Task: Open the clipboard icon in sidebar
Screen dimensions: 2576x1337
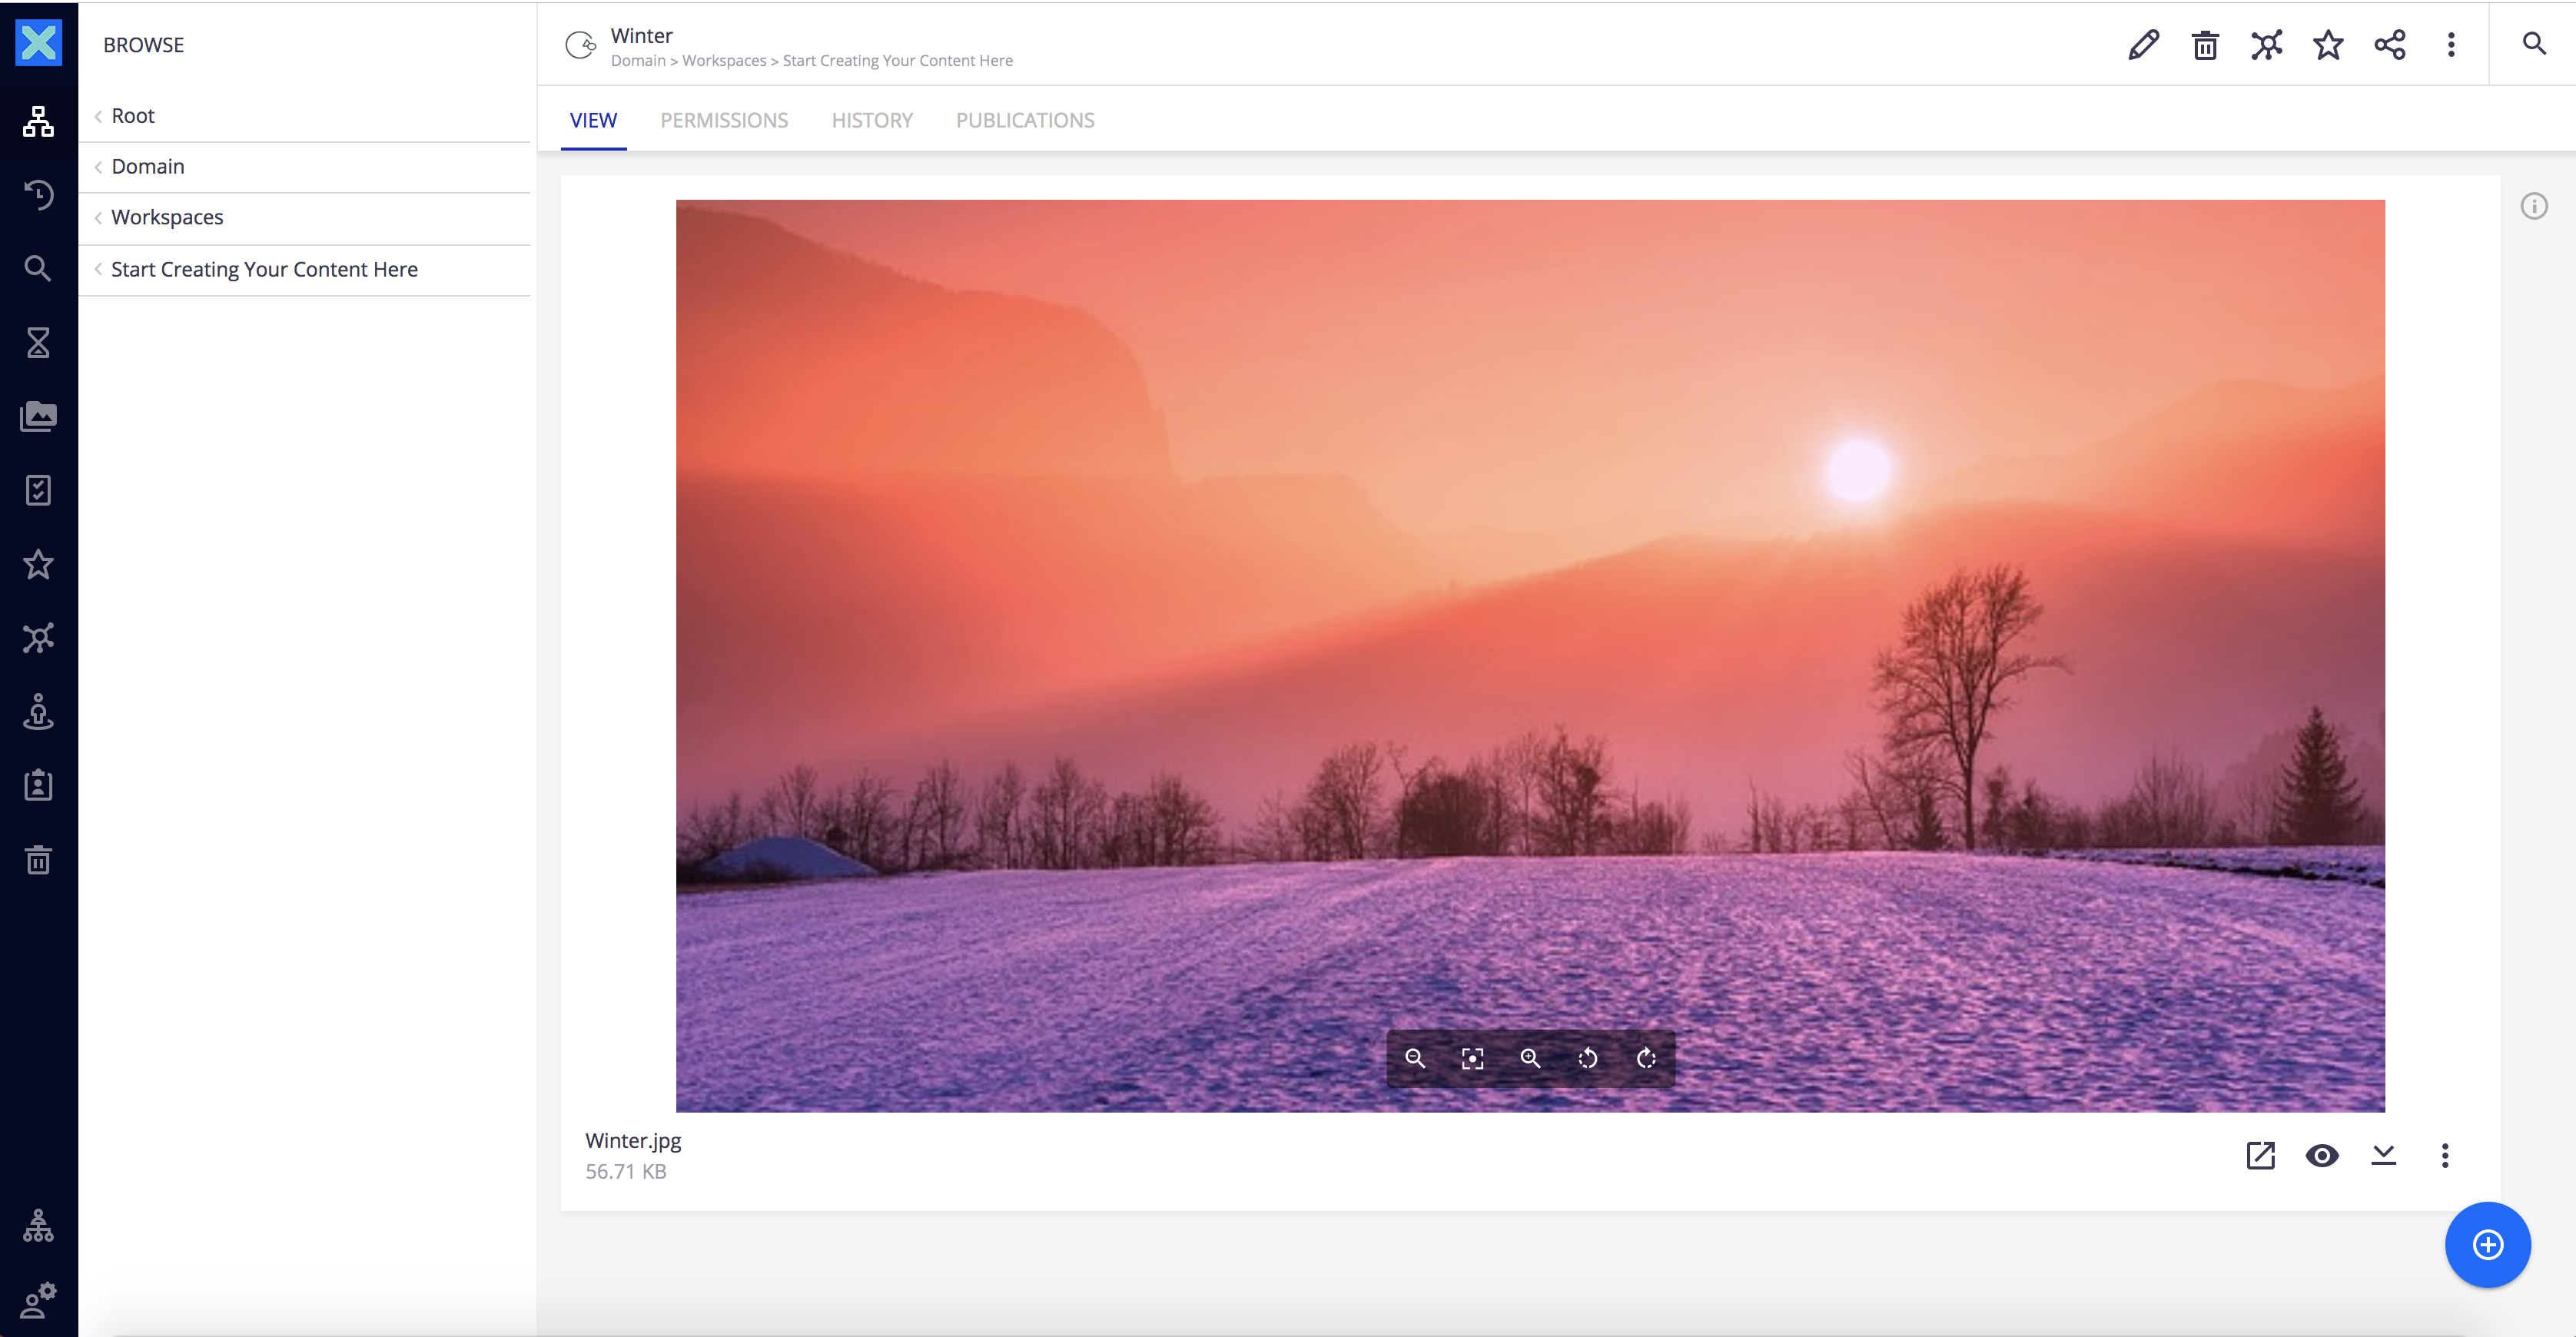Action: click(x=38, y=786)
